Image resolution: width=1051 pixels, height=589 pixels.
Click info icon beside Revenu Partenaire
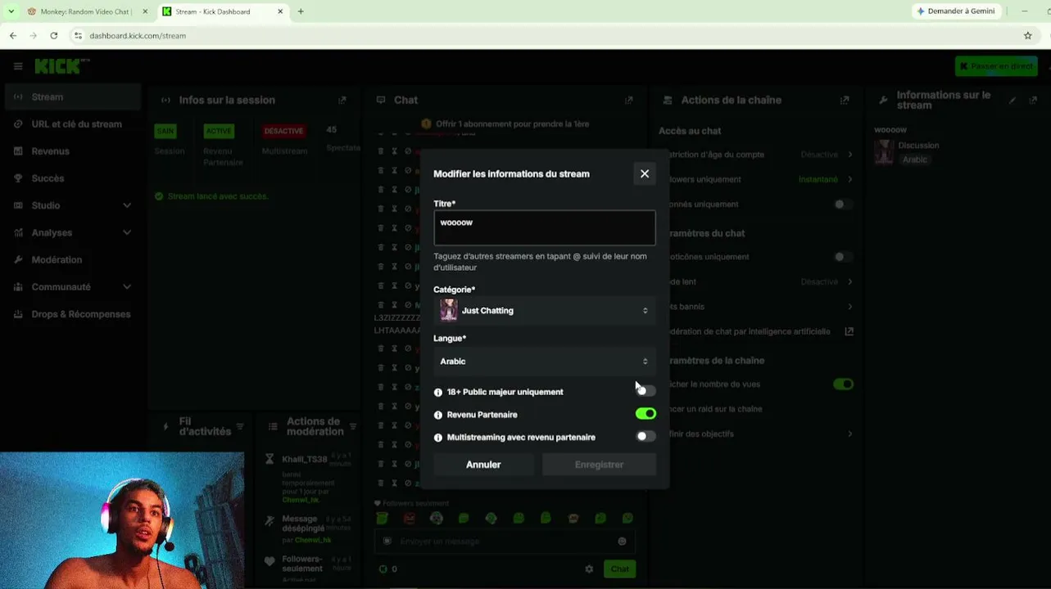point(438,415)
